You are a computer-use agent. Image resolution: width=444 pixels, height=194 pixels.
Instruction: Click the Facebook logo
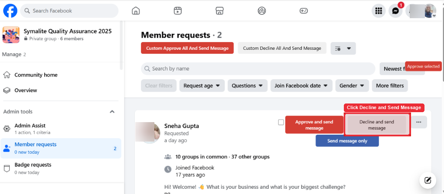tap(10, 11)
